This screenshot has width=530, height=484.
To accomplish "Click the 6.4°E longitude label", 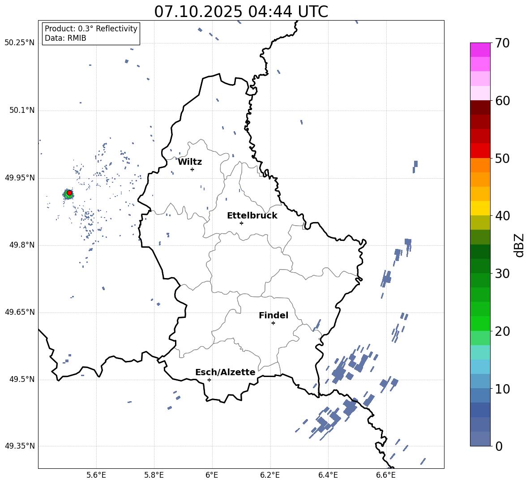I will 328,475.
